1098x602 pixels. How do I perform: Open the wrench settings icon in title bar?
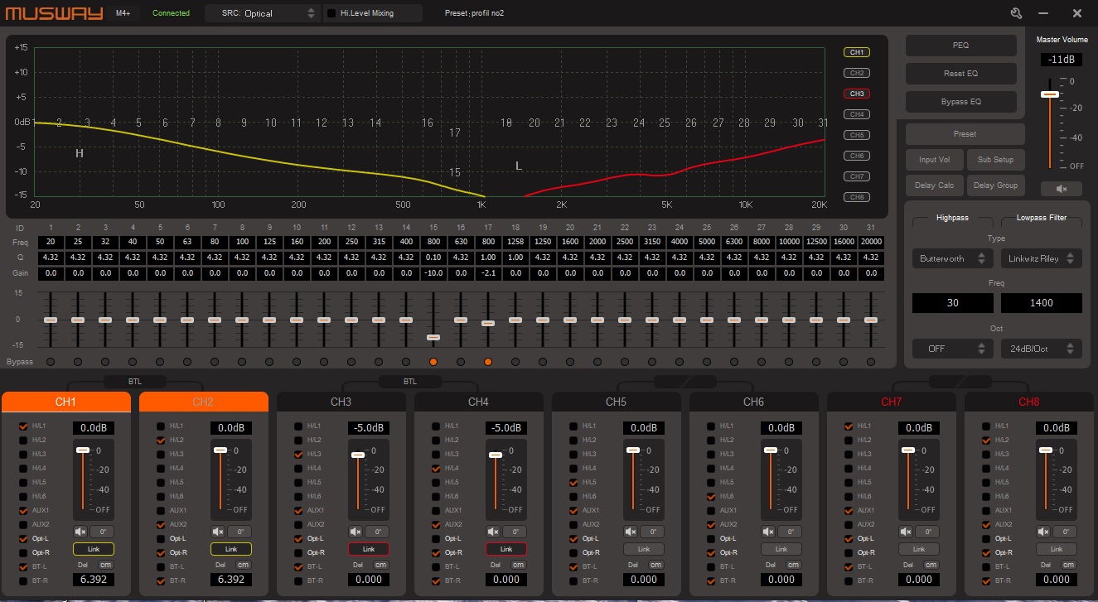tap(1016, 13)
